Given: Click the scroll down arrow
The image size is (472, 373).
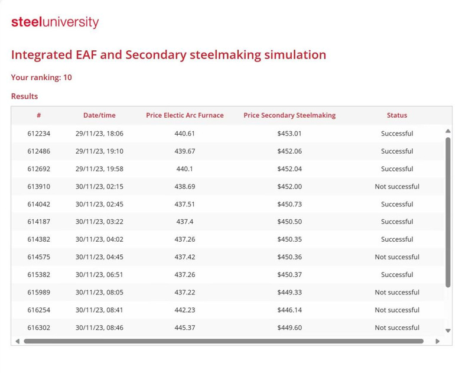Looking at the screenshot, I should pos(448,331).
